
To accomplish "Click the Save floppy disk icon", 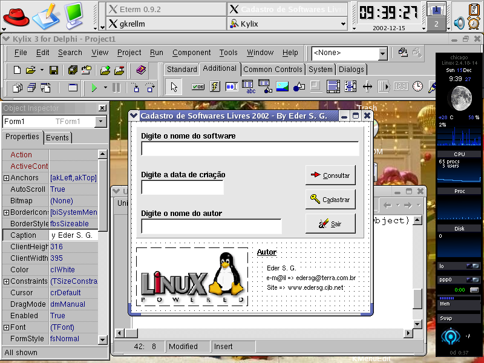I will pos(54,70).
